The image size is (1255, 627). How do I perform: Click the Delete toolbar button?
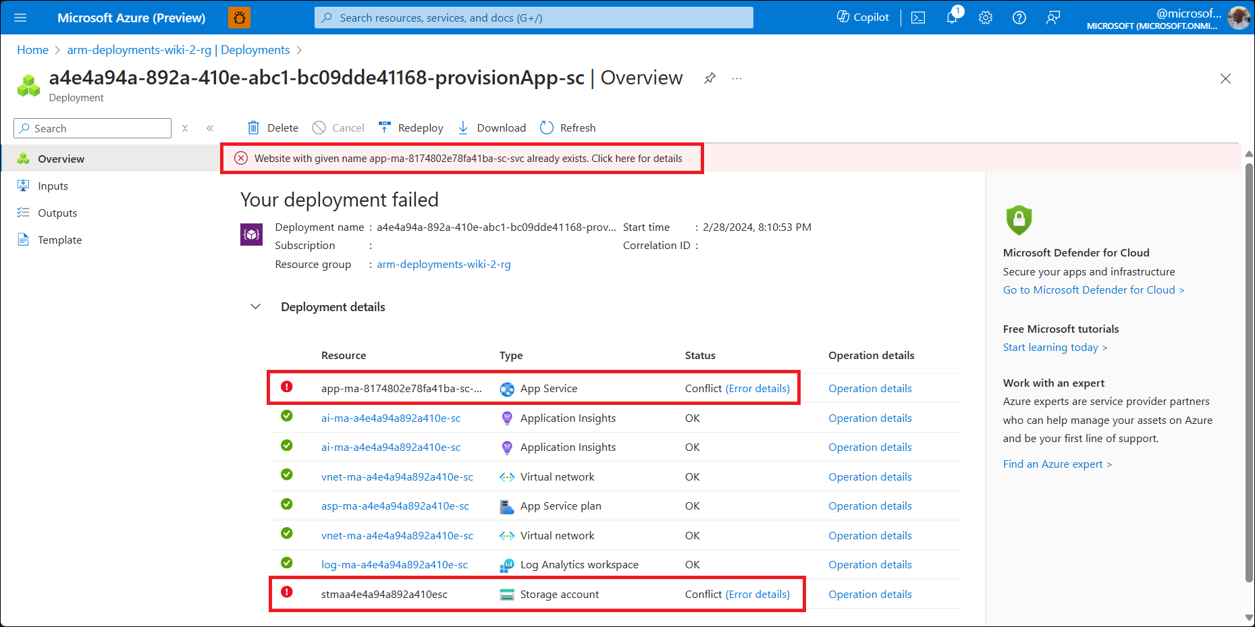pos(273,128)
